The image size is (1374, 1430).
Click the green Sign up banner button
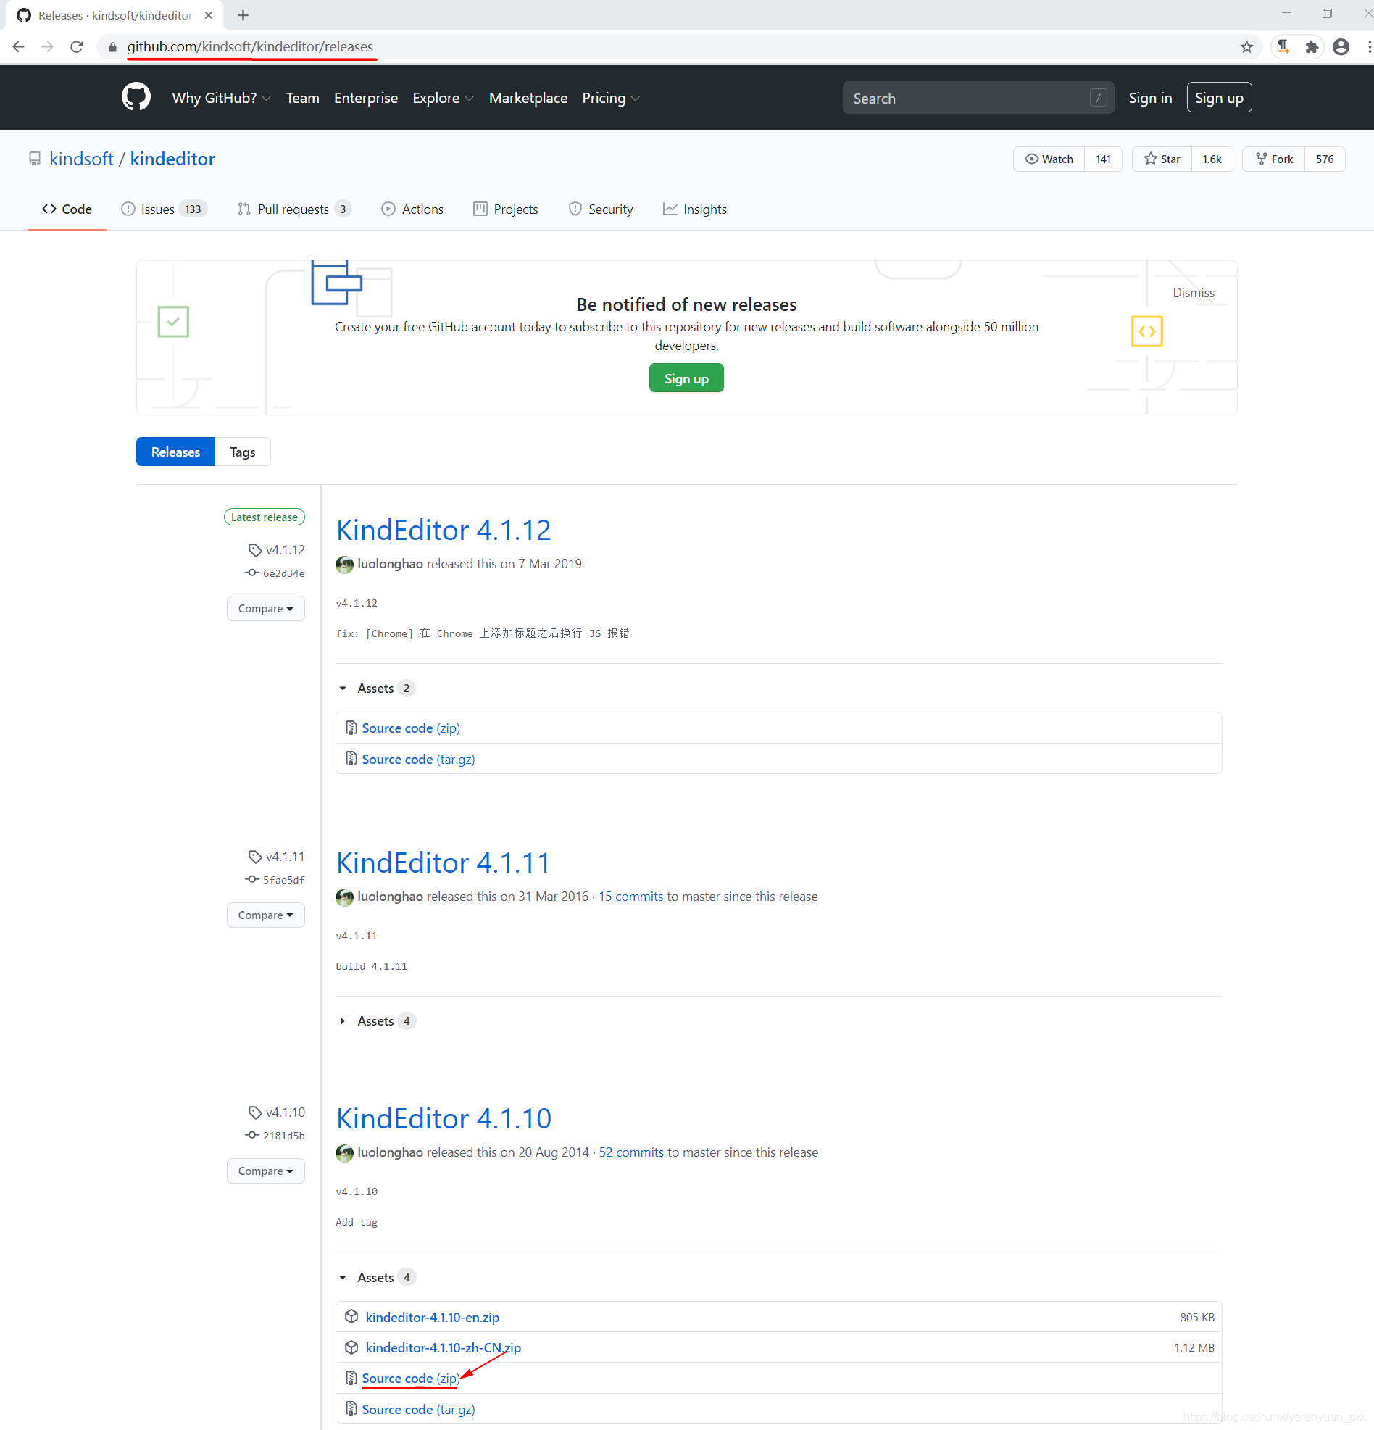(686, 378)
